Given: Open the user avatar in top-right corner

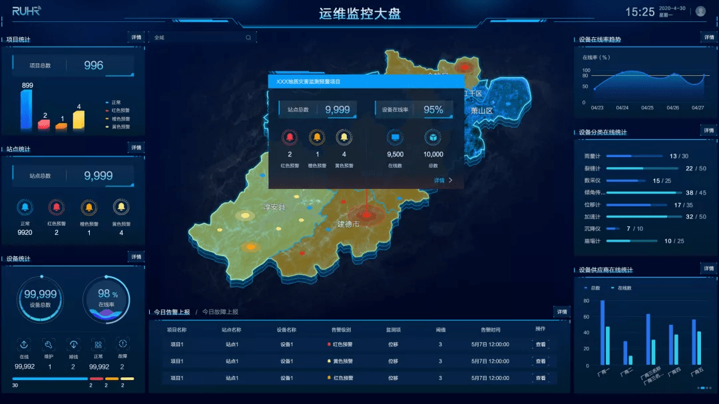Looking at the screenshot, I should click(x=700, y=11).
